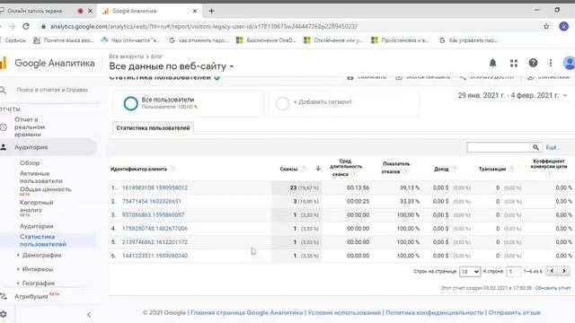Open Общая ценность report
The width and height of the screenshot is (575, 323).
pos(46,189)
